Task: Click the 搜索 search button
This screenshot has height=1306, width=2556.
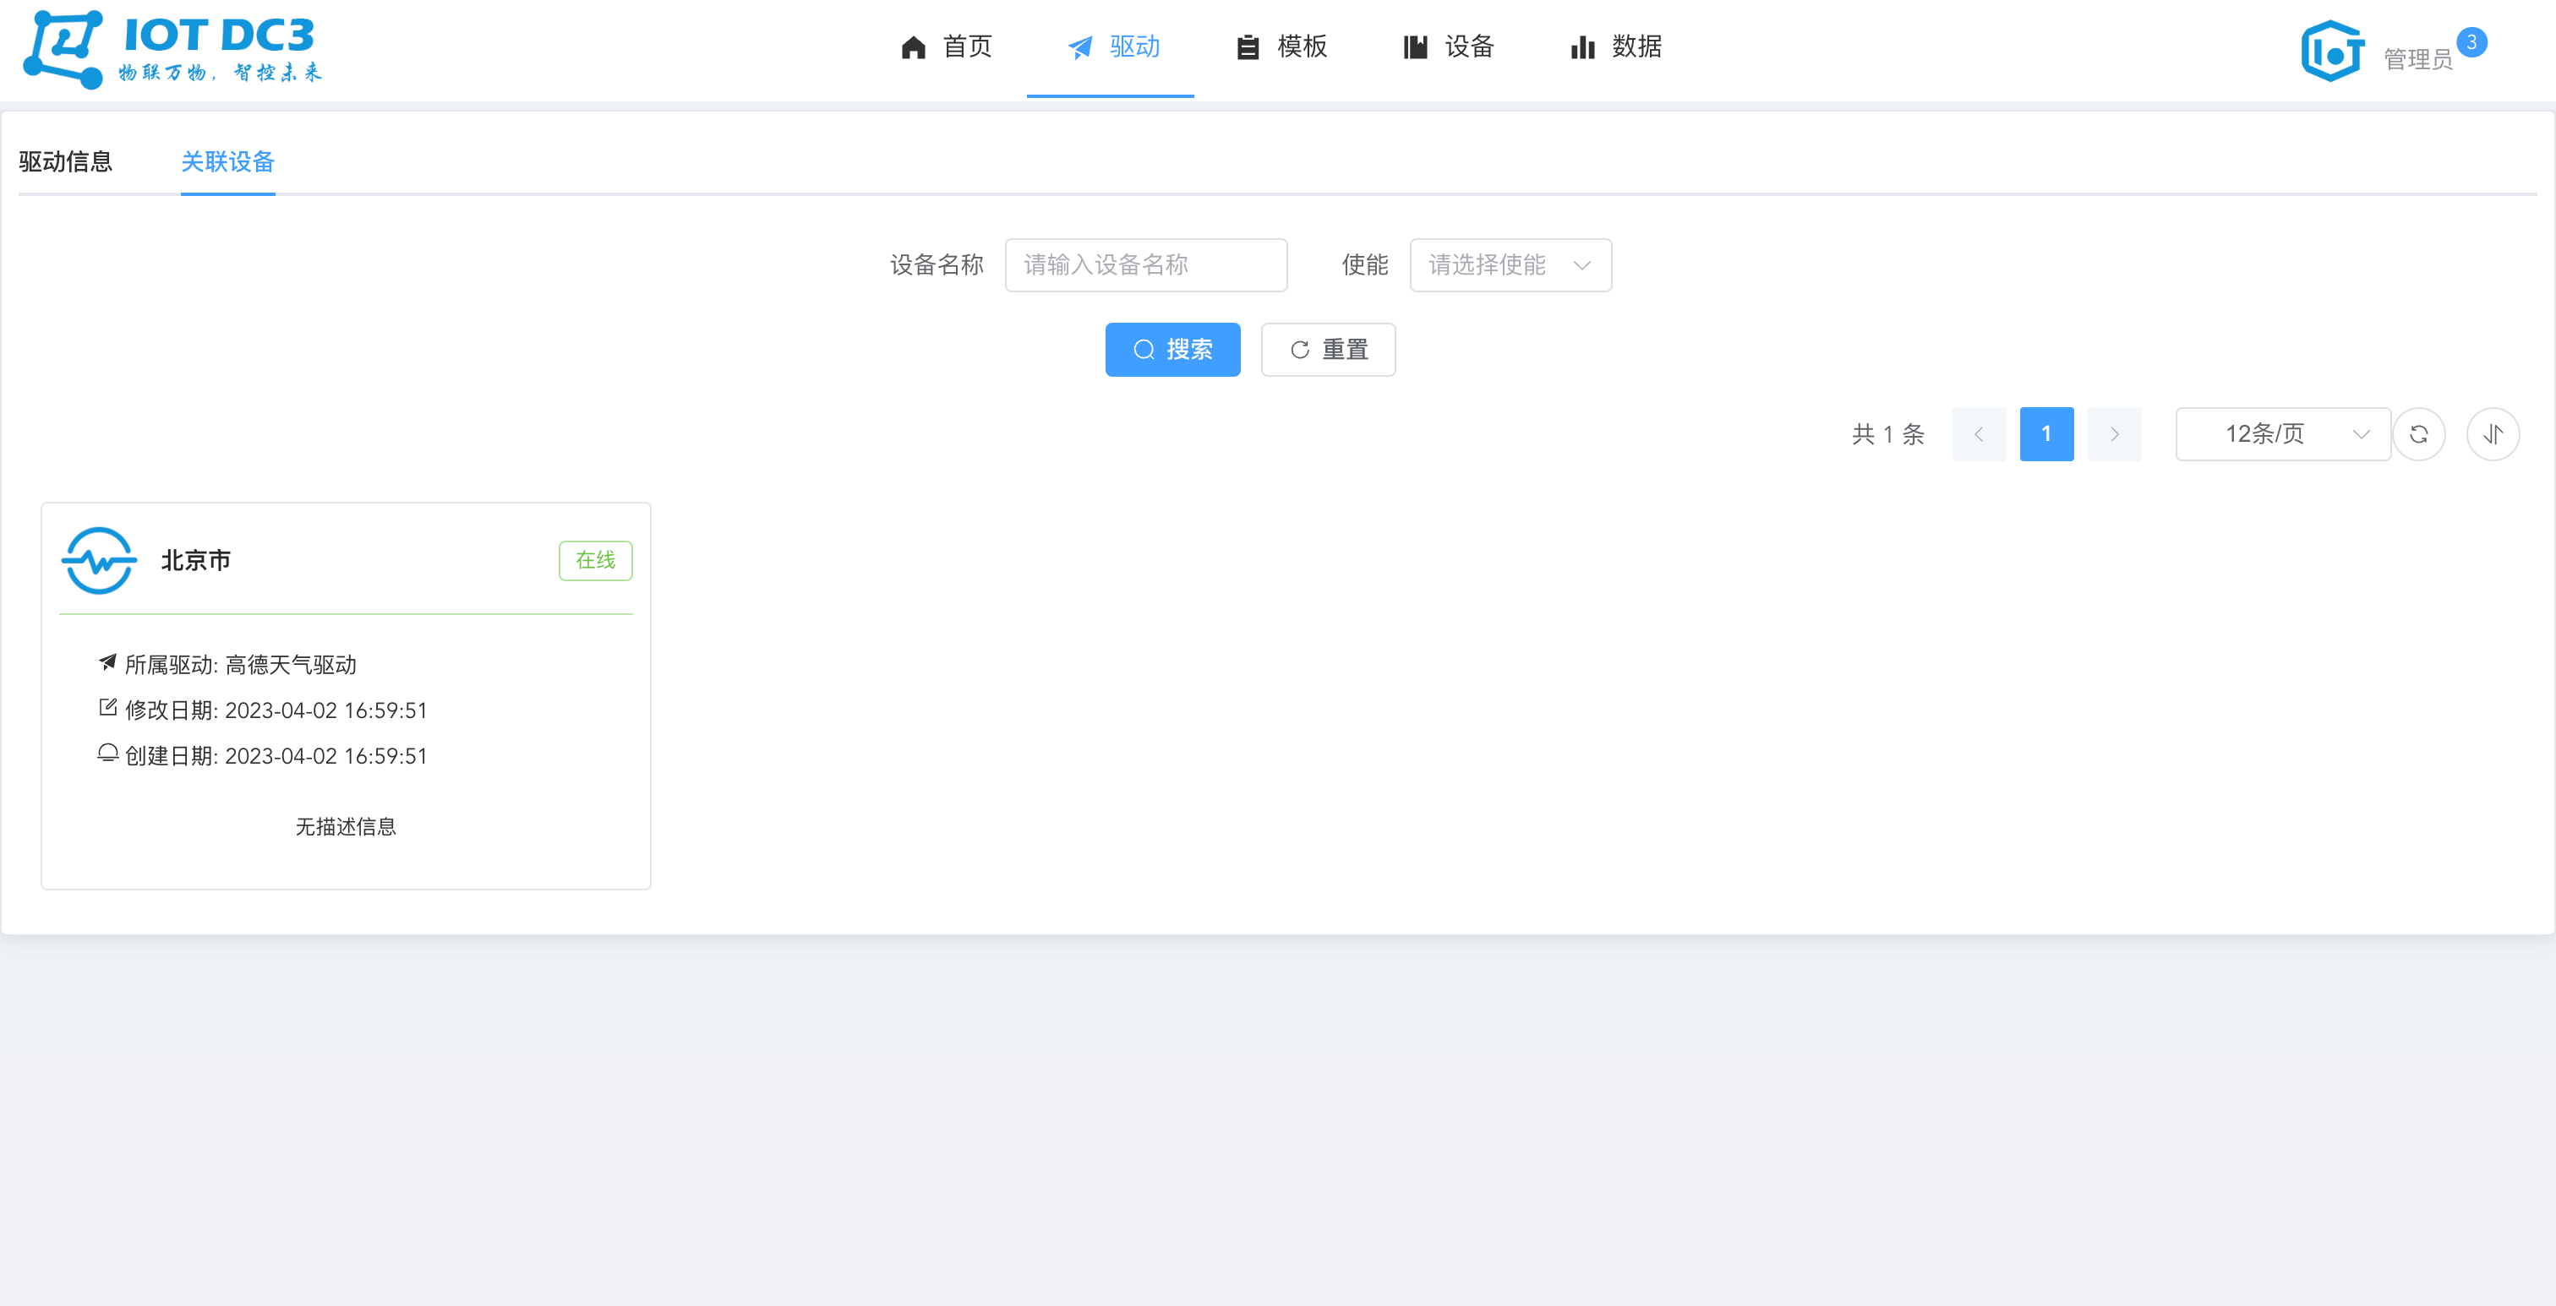Action: click(x=1173, y=349)
